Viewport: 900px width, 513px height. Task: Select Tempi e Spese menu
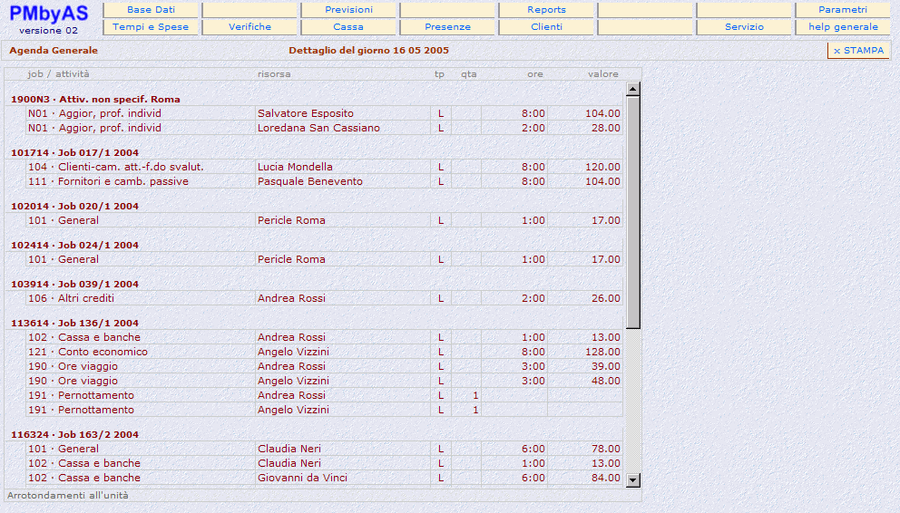tap(151, 27)
